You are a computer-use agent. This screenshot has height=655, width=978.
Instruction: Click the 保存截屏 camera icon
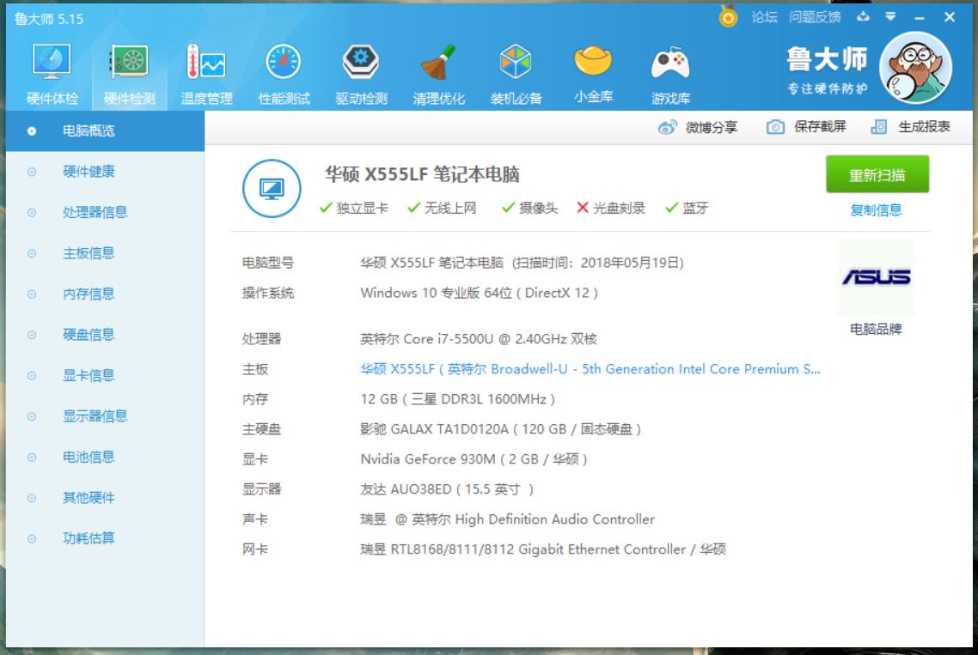775,127
